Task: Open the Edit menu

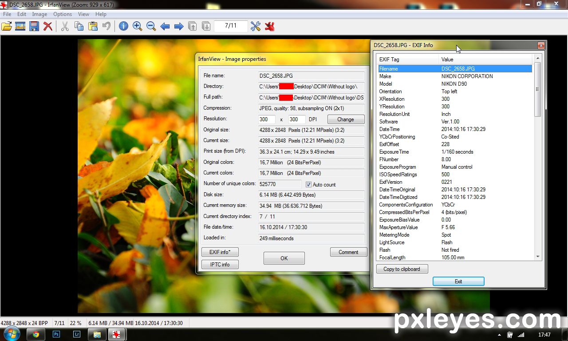Action: point(22,14)
